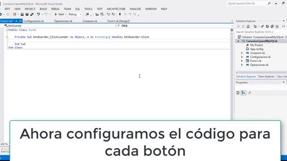Switch to the Operaciones.vb tab
This screenshot has height=161, width=287.
pos(63,21)
